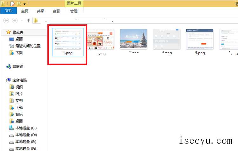Open 下载 under 这台电脑
Image resolution: width=238 pixels, height=151 pixels.
[19, 108]
